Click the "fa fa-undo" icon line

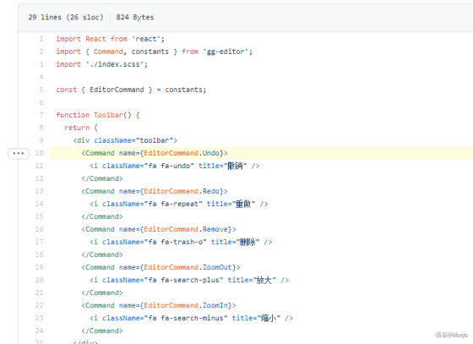(x=175, y=166)
